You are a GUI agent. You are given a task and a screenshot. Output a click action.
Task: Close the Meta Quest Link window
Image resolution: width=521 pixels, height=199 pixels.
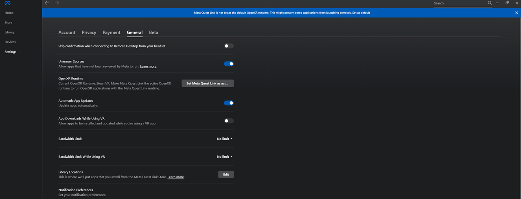coord(517,3)
